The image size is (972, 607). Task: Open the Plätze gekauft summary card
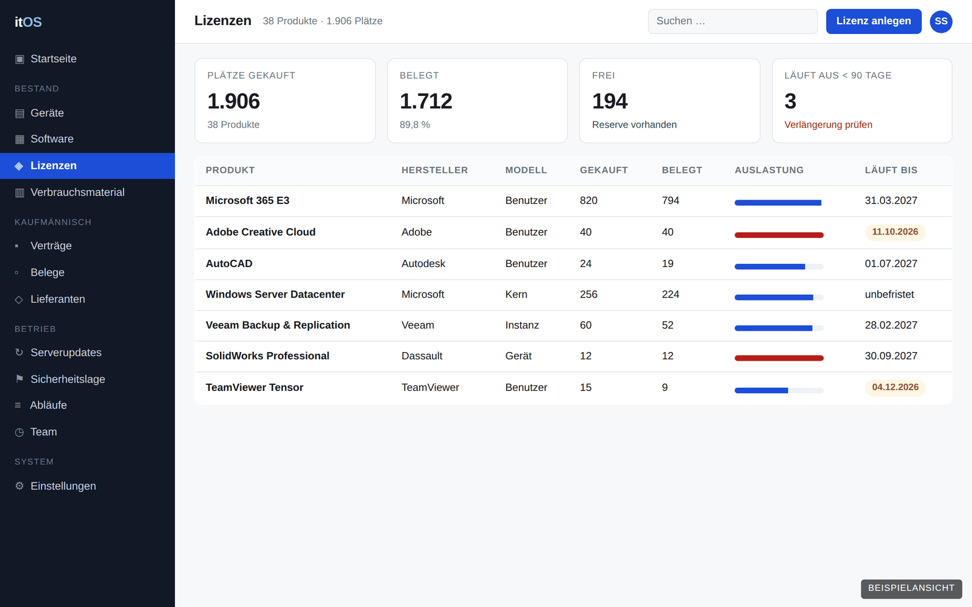[285, 101]
